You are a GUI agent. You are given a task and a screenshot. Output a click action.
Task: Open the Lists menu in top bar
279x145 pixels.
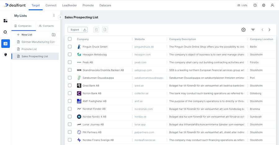click(x=242, y=5)
